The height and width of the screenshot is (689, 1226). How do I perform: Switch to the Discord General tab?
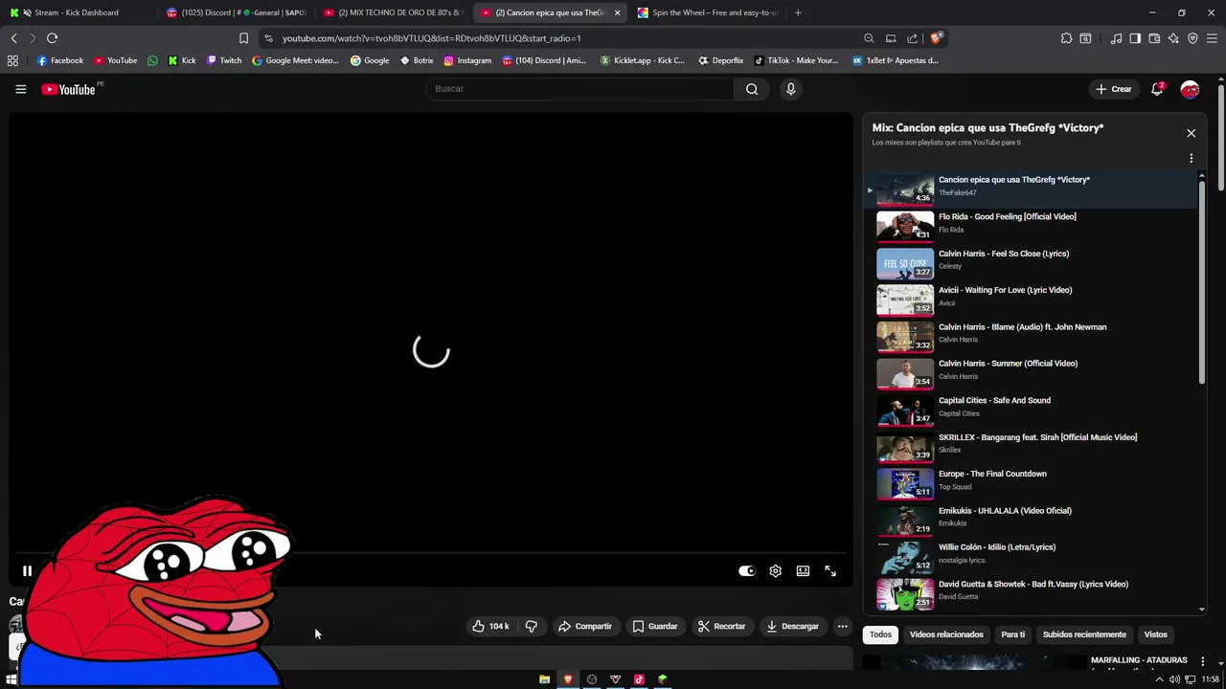(x=235, y=12)
